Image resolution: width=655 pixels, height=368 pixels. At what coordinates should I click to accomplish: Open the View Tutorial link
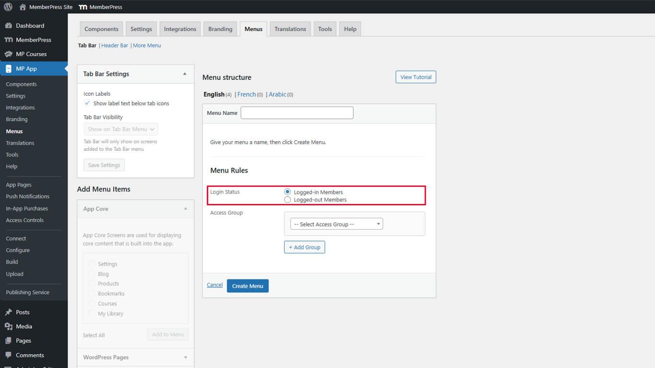415,77
